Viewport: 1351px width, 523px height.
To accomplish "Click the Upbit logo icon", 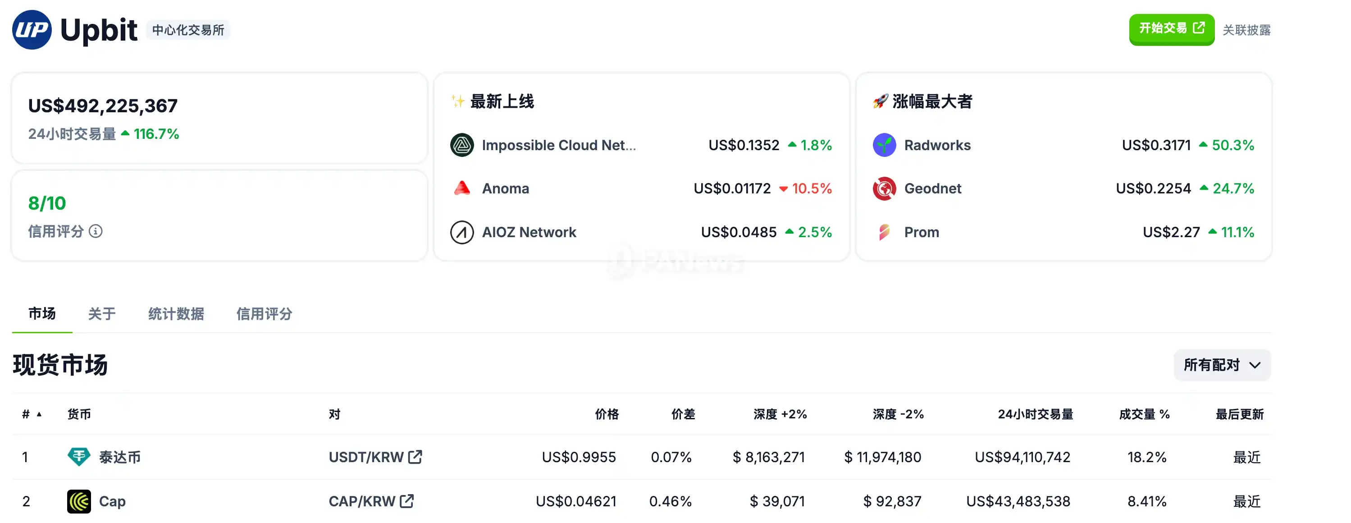I will pyautogui.click(x=32, y=30).
